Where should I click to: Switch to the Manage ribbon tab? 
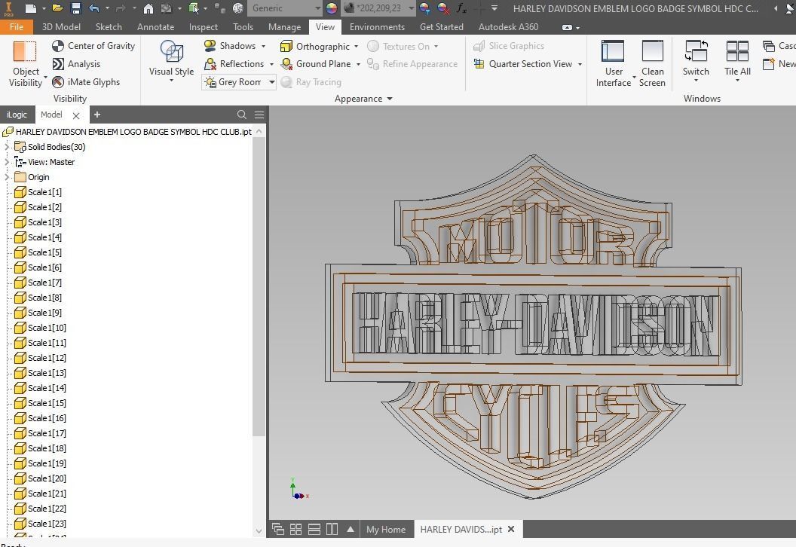point(284,27)
